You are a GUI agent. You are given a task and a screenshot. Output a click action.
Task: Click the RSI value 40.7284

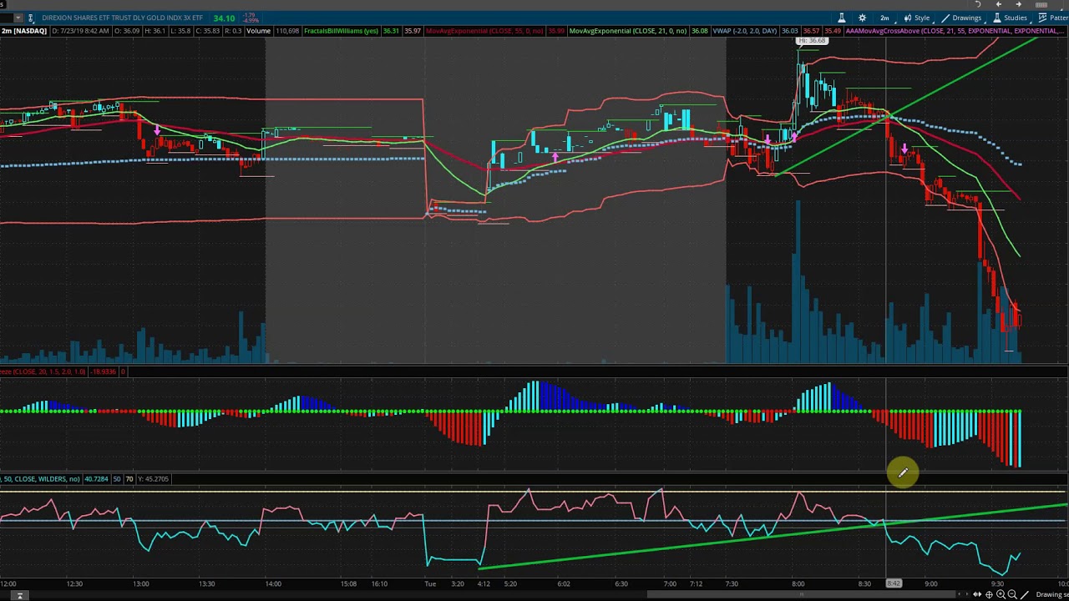(x=96, y=479)
